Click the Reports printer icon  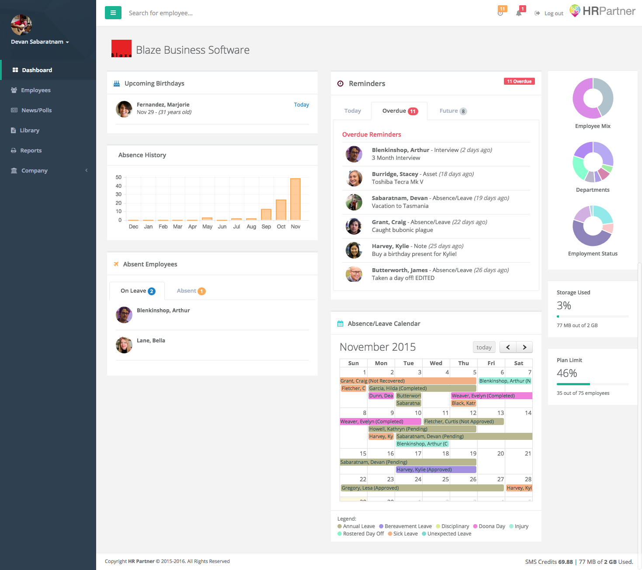[14, 150]
